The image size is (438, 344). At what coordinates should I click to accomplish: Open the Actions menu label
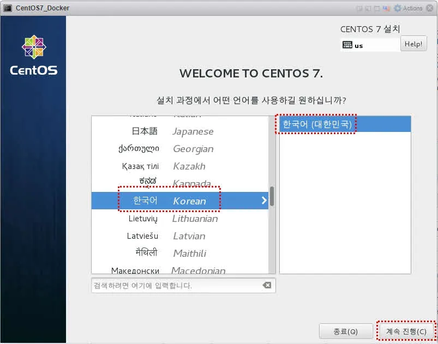tap(413, 8)
